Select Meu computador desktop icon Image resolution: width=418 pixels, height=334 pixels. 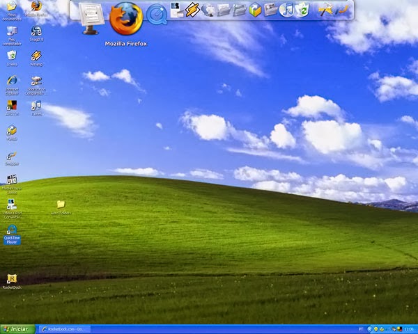pos(12,35)
